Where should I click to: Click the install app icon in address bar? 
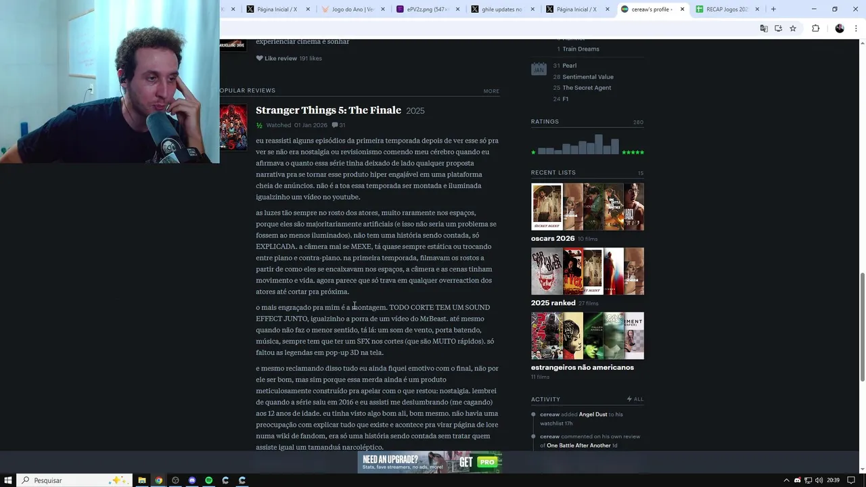778,28
